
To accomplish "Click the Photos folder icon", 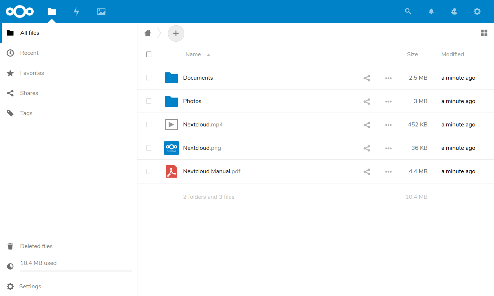I will 172,101.
